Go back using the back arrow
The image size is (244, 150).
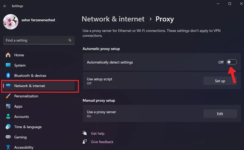pos(5,6)
